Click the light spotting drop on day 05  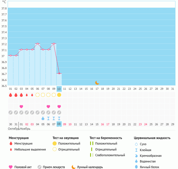[x=32, y=95]
